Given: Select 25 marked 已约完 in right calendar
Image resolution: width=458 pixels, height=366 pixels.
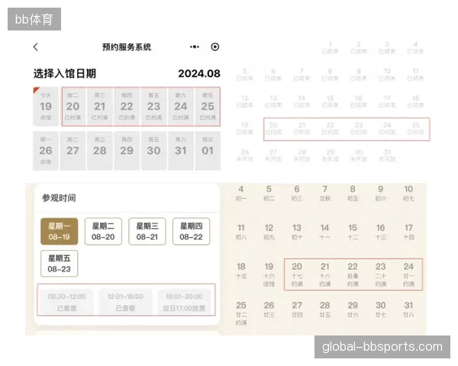Looking at the screenshot, I should click(416, 128).
